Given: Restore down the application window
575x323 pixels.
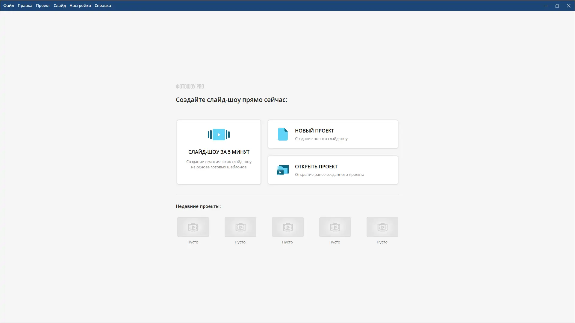Looking at the screenshot, I should tap(557, 6).
